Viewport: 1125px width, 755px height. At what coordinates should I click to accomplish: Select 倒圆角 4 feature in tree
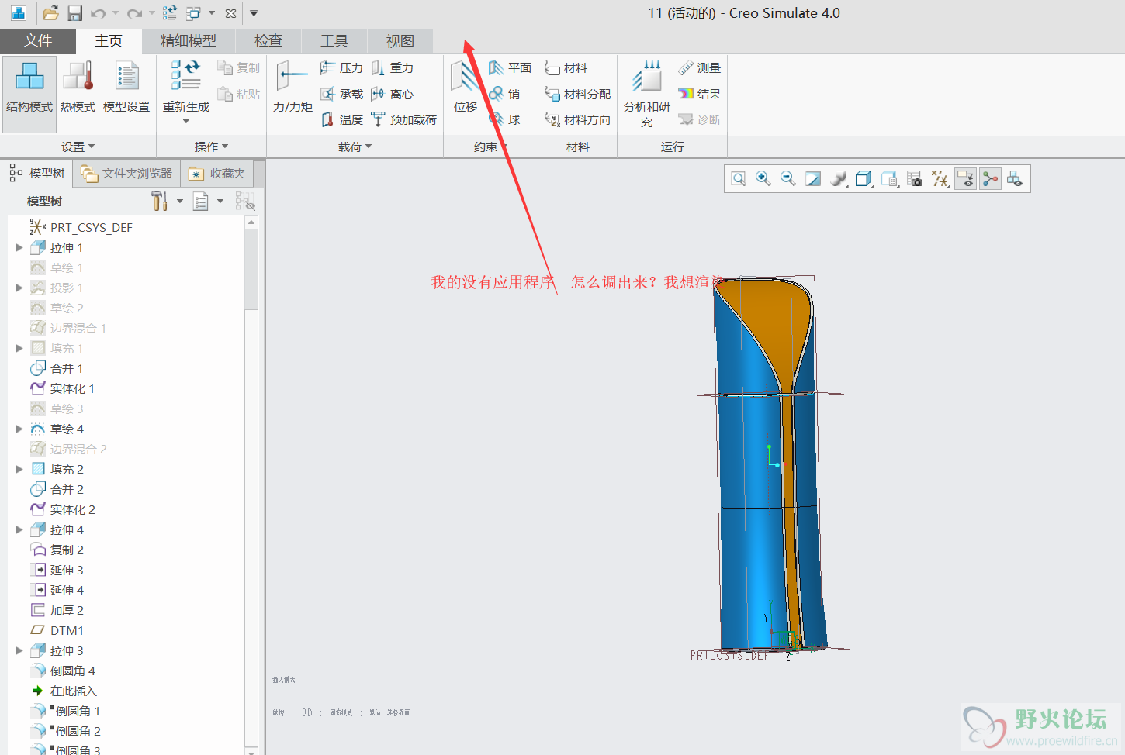[x=62, y=671]
